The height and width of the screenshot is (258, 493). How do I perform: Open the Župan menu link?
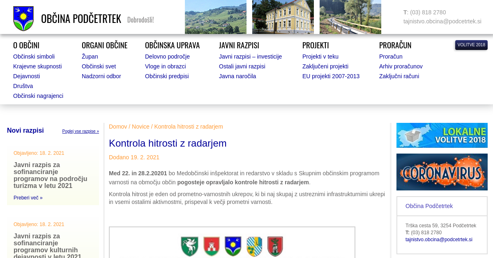click(90, 57)
